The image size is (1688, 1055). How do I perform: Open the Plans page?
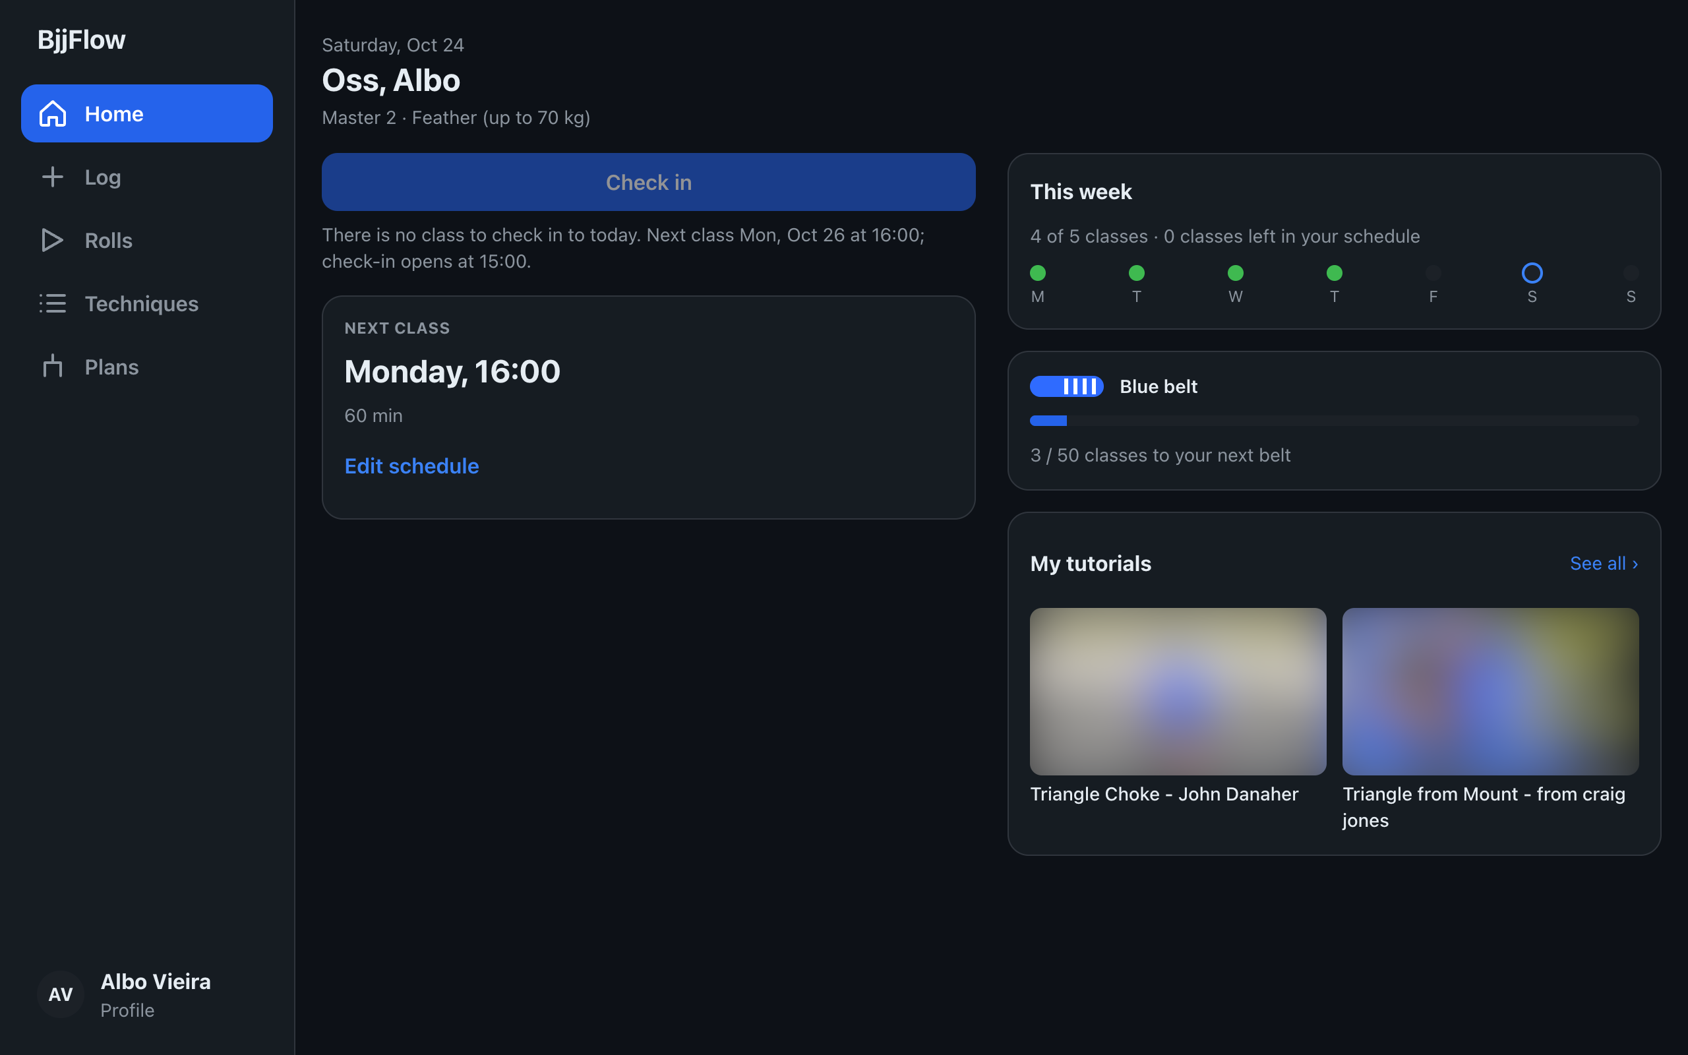[146, 367]
